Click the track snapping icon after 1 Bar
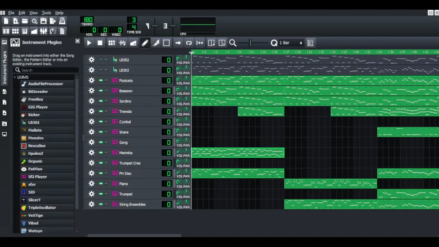 (310, 43)
